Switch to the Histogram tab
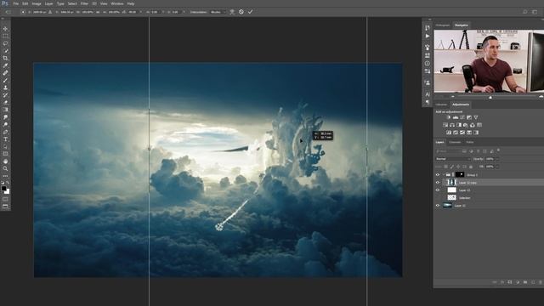The image size is (544, 306). coord(442,25)
